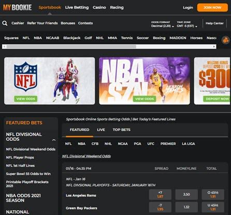
Task: Bet Green Bay Packers moneyline 1.32
Action: pos(186,207)
